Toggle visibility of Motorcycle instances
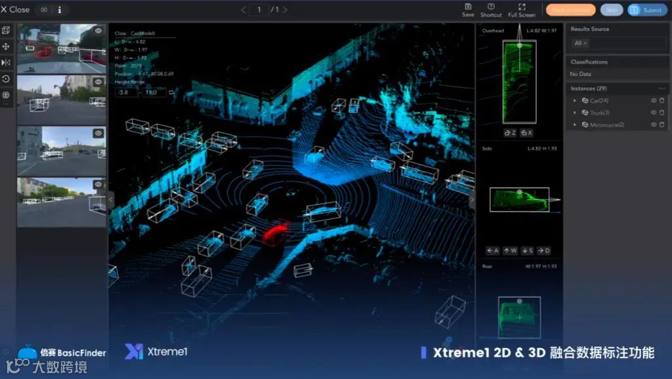 654,125
